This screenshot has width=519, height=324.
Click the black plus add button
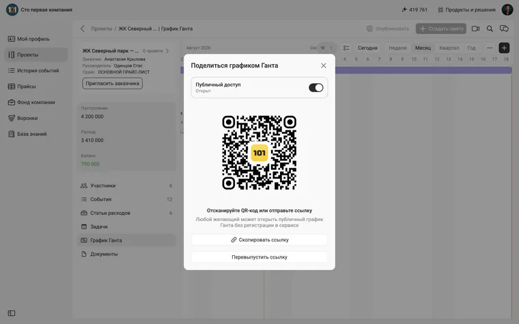pos(504,48)
